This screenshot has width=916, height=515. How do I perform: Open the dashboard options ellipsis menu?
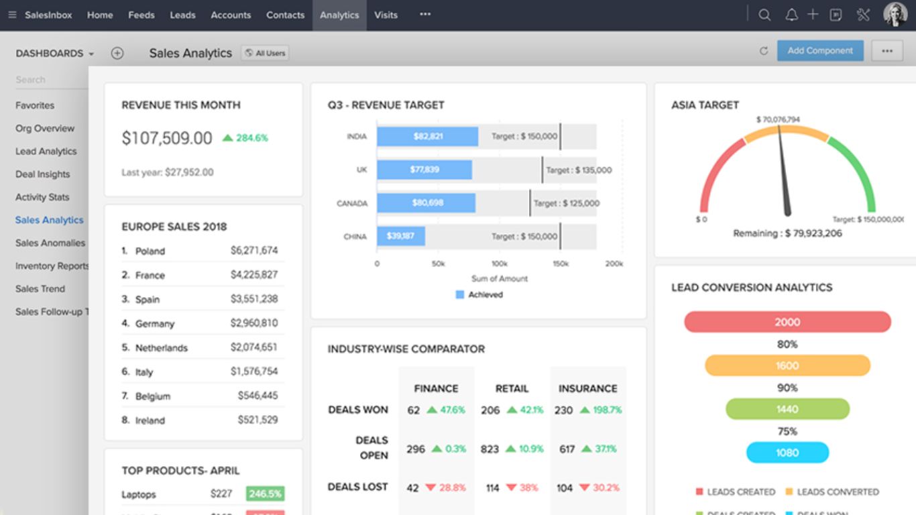click(x=887, y=50)
